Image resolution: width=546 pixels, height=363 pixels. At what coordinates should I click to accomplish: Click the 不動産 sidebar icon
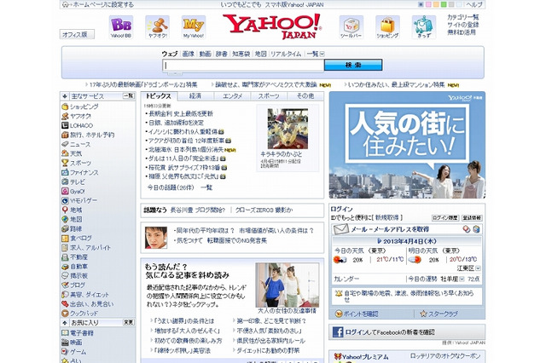[x=65, y=257]
